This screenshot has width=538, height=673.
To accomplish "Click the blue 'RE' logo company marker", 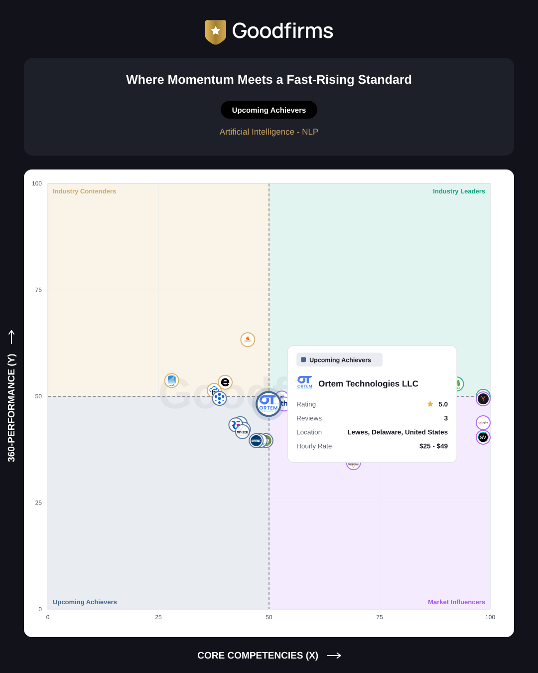I will click(x=235, y=425).
